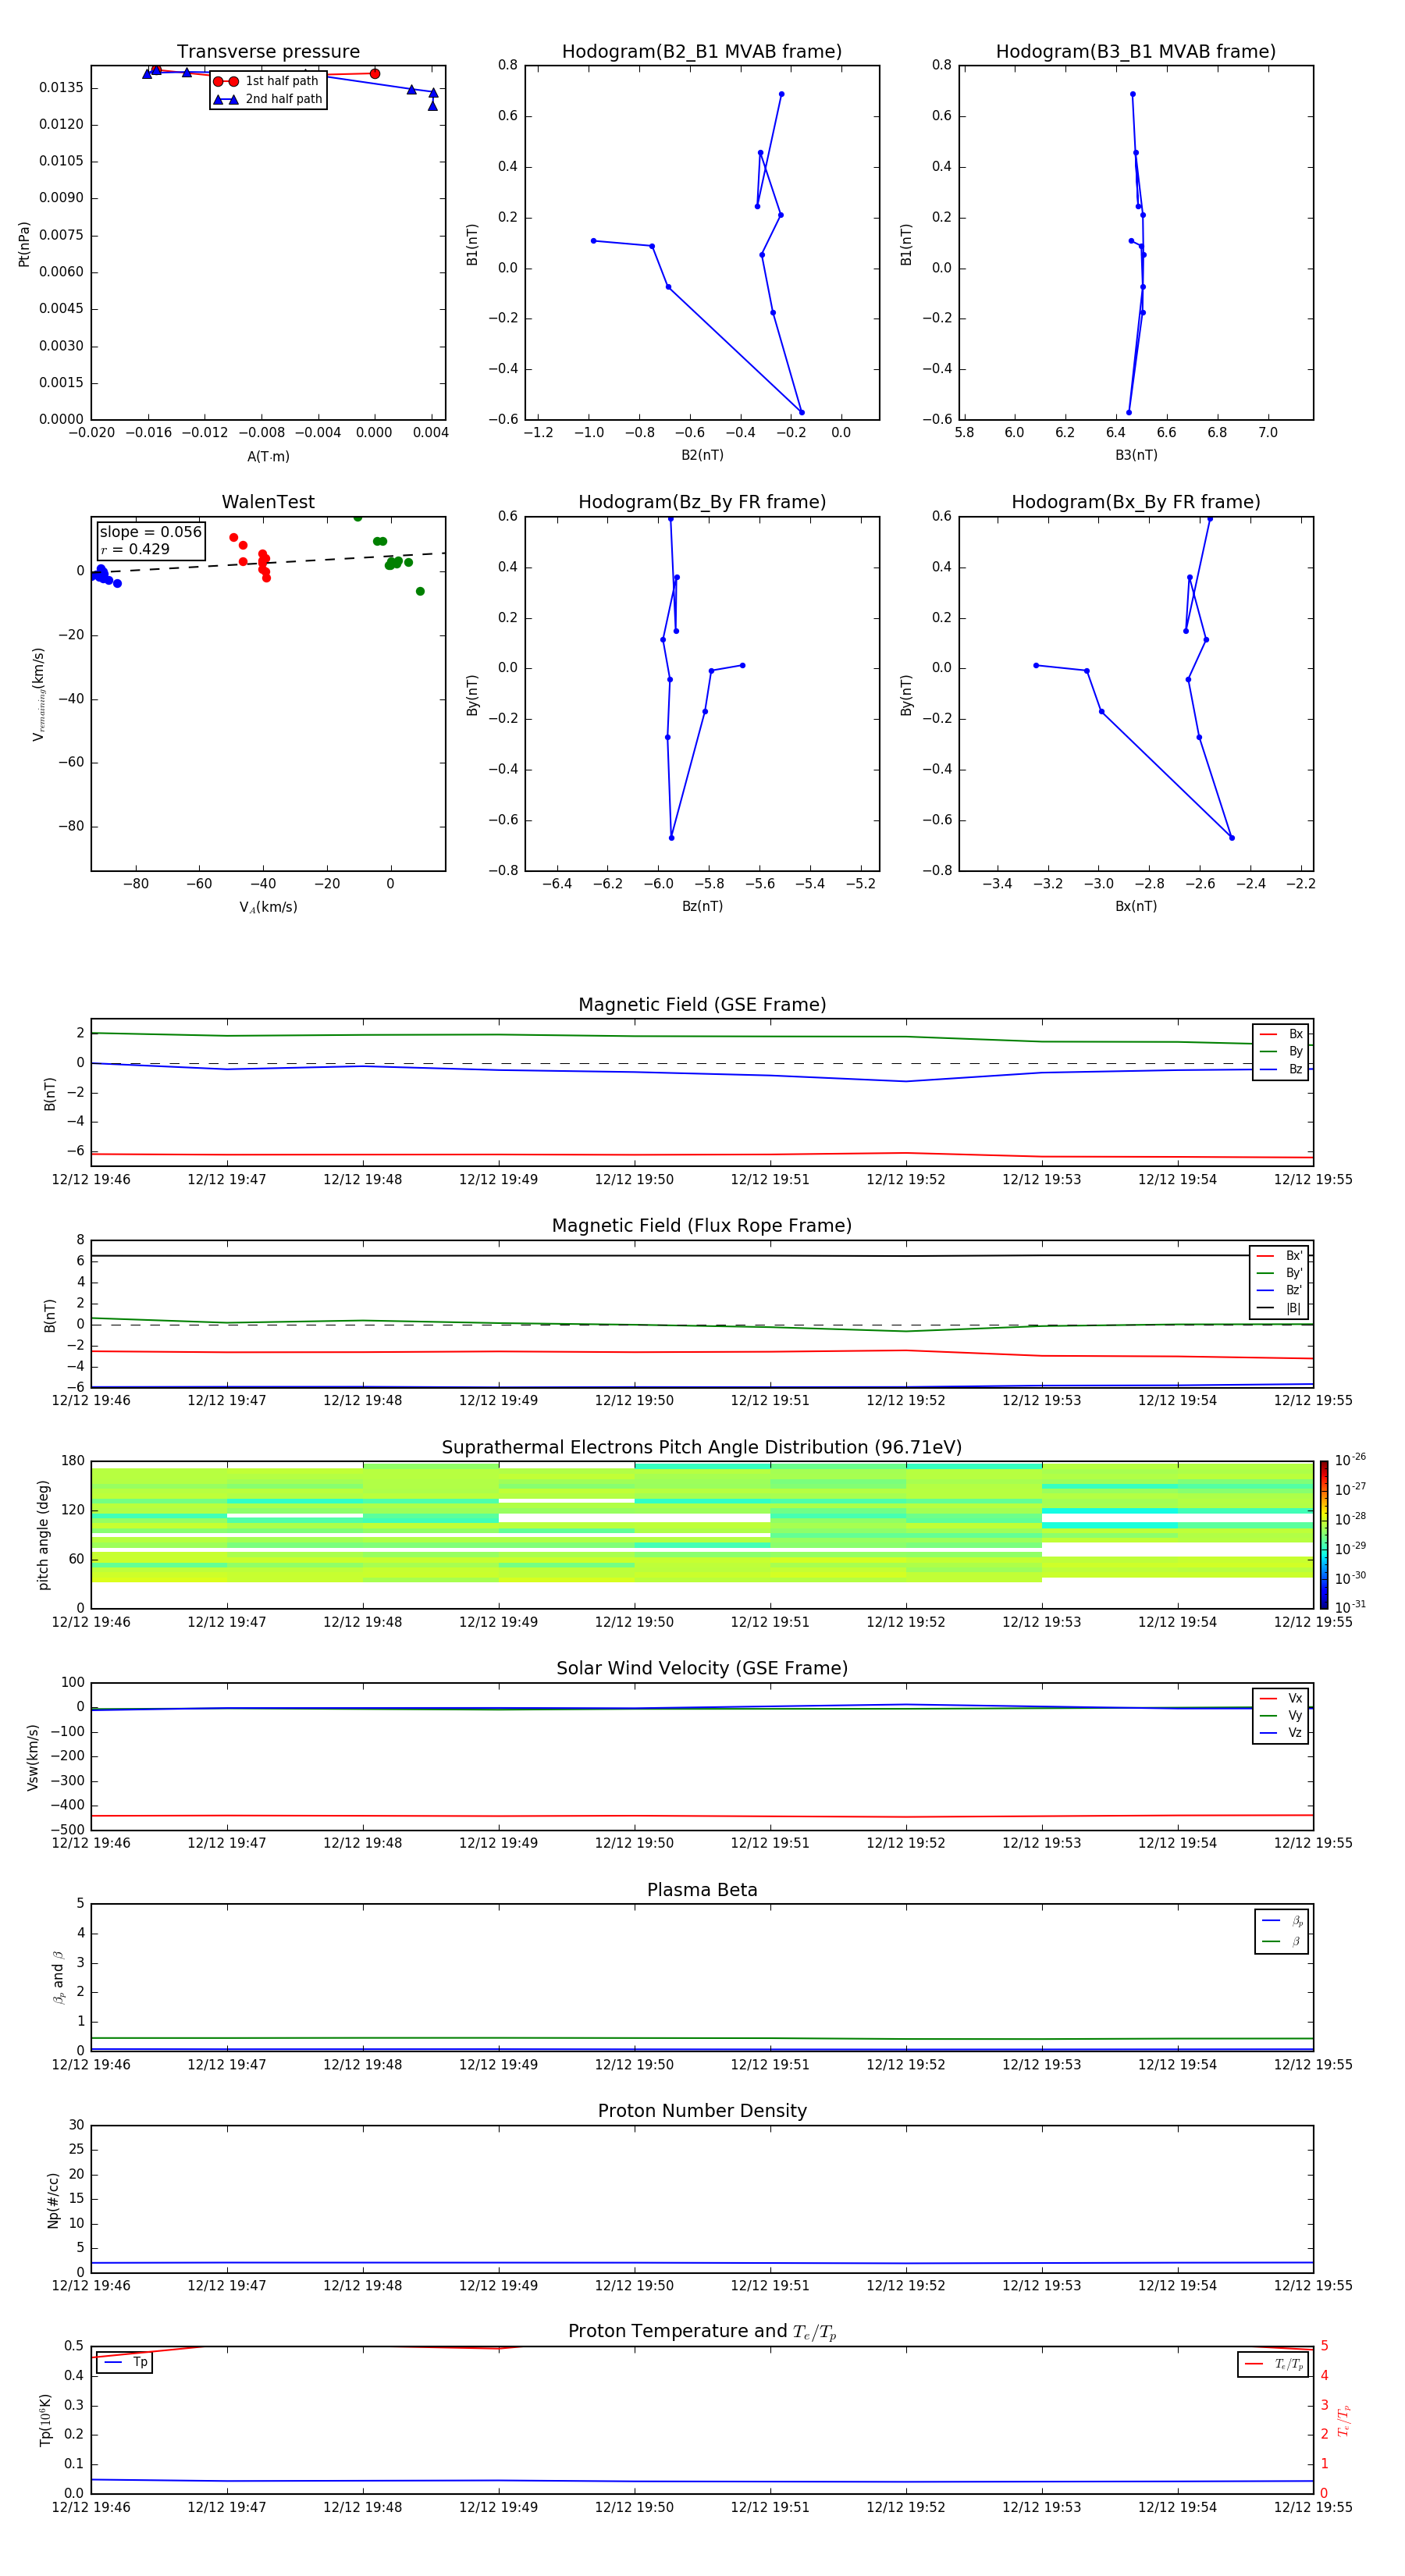This screenshot has width=1405, height=2576.
Task: Click the 'B2(nT)' x-axis label
Action: tap(702, 456)
